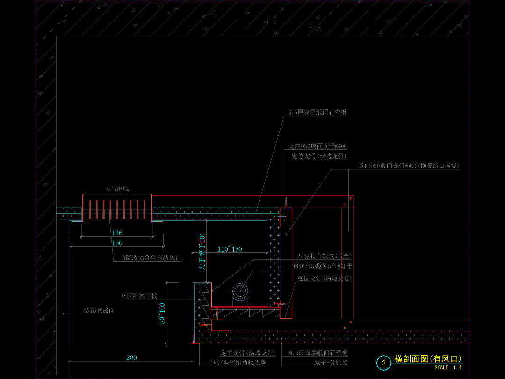The image size is (505, 379).
Task: Click 定位龙骨(沿边龙骨) above PVC/金属阳角收边条
Action: (x=248, y=353)
